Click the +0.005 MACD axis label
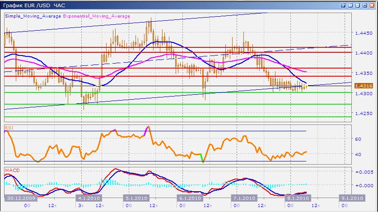378x212 pixels. pos(364,172)
